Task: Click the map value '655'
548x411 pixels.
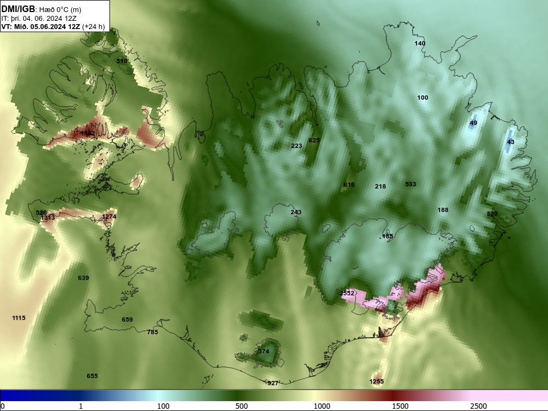Action: [92, 376]
